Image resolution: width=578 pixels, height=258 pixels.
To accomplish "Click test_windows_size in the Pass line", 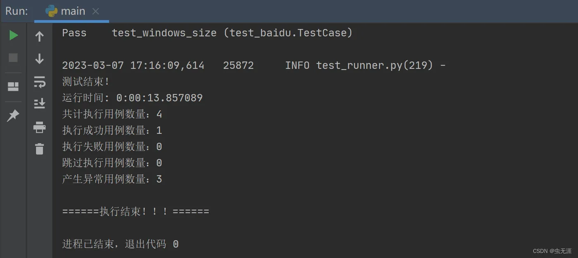I will click(x=164, y=33).
